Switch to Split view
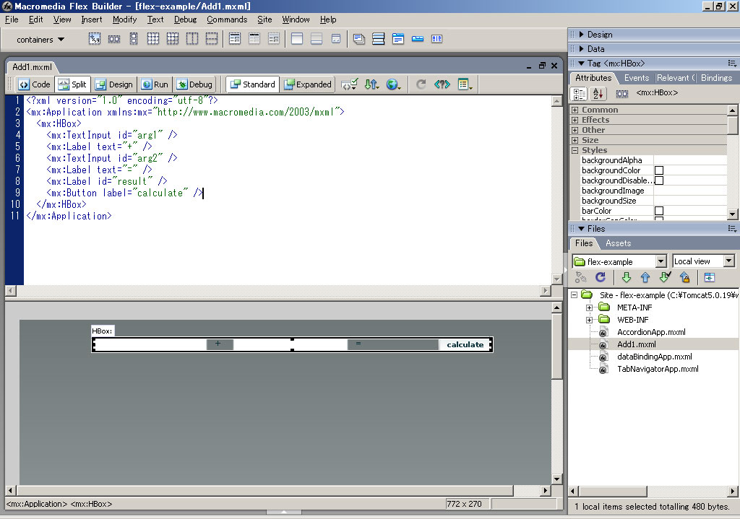This screenshot has width=740, height=519. (x=72, y=84)
